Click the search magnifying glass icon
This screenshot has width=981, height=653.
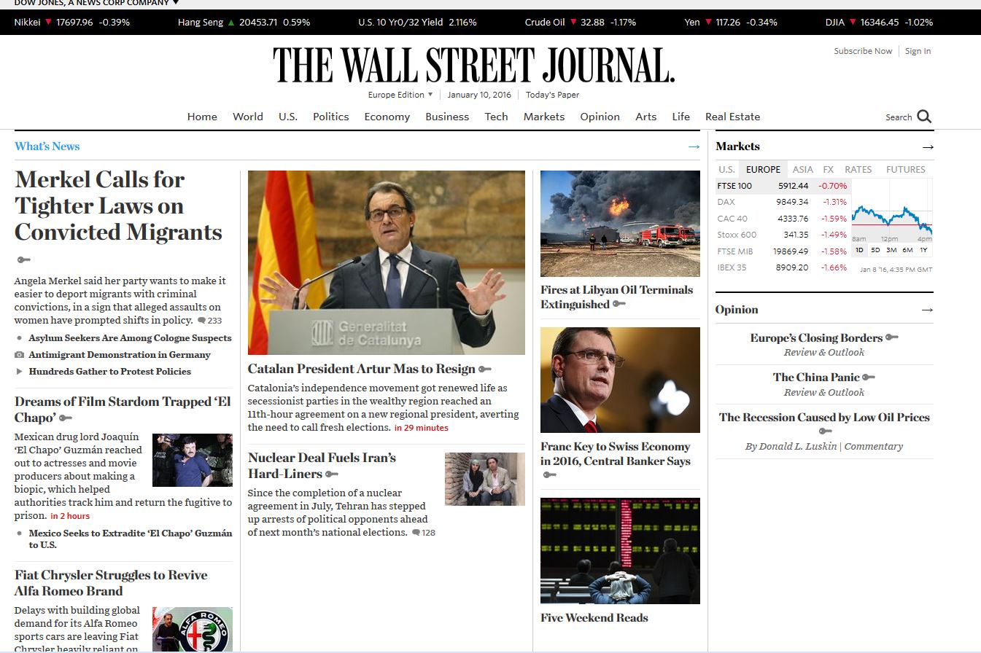[924, 117]
